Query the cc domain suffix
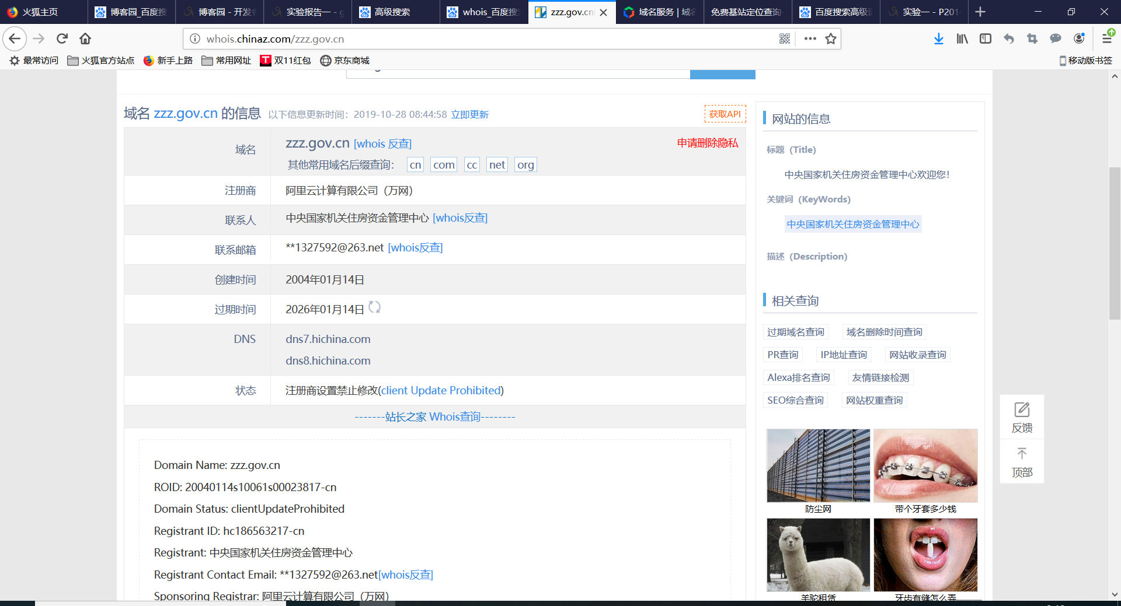Screen dimensions: 1121x606 tap(472, 164)
